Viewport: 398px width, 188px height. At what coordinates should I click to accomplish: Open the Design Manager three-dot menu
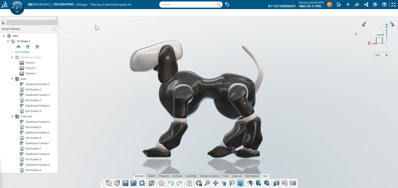click(54, 29)
